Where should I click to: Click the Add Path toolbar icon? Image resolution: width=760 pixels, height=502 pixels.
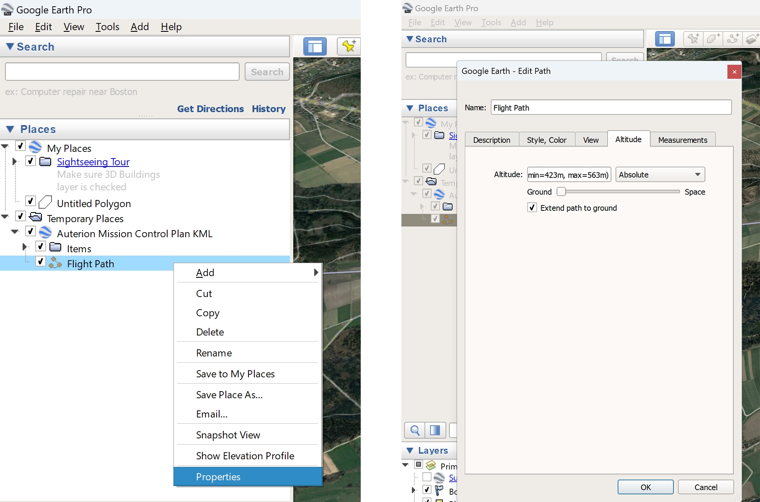click(733, 39)
